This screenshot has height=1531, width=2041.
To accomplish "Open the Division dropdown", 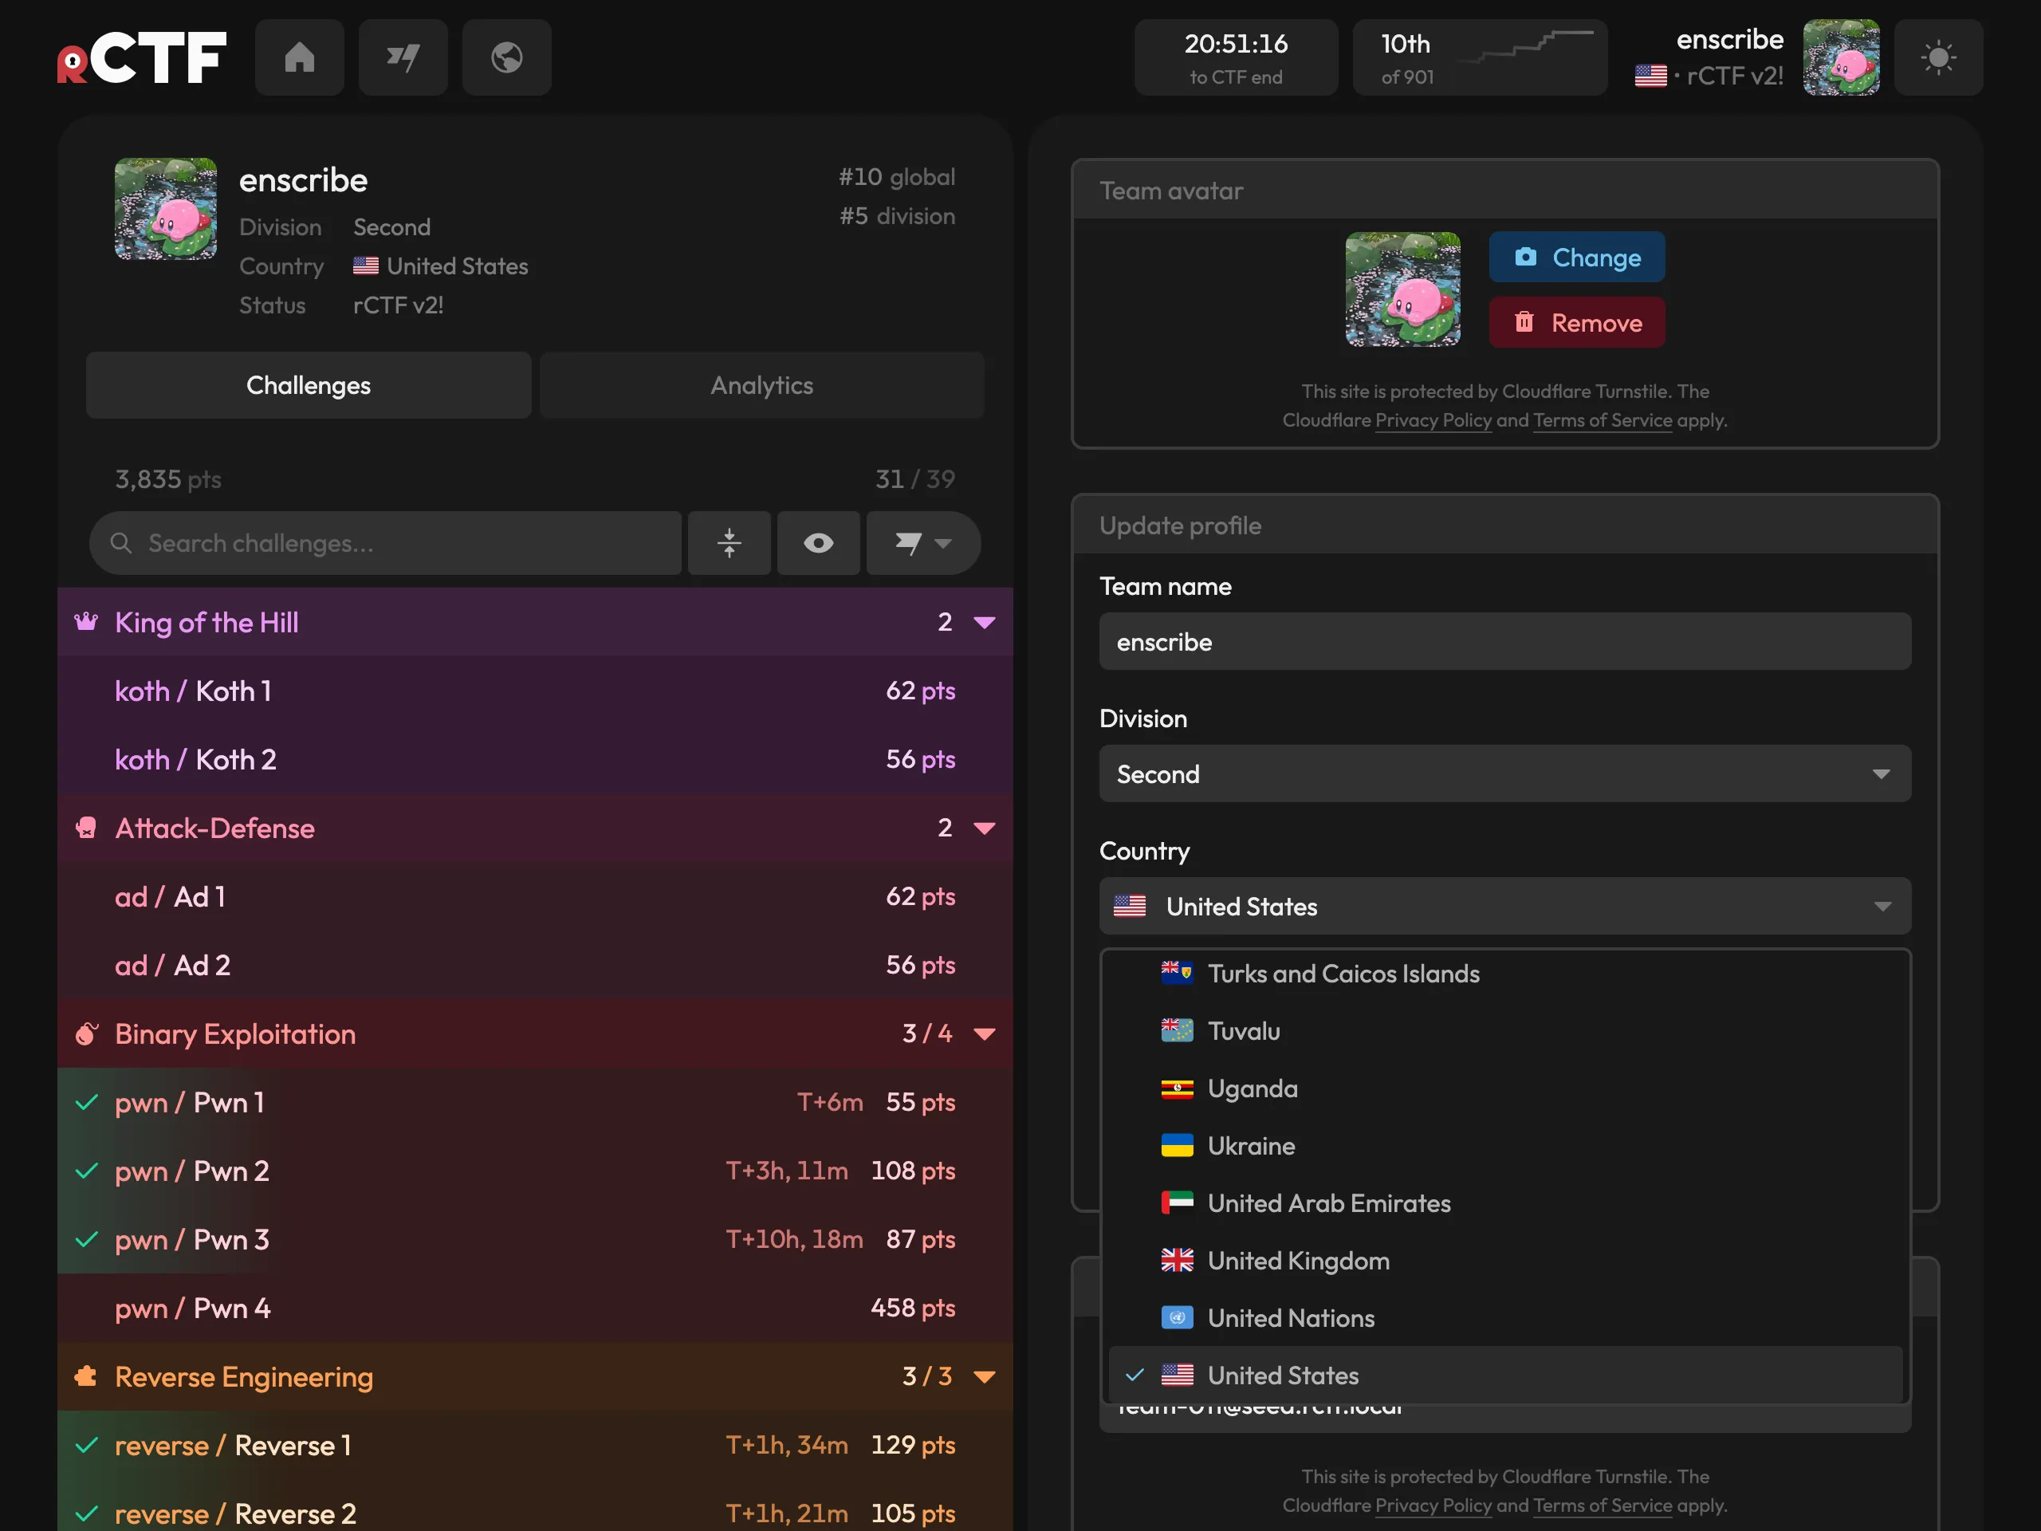I will [1505, 773].
